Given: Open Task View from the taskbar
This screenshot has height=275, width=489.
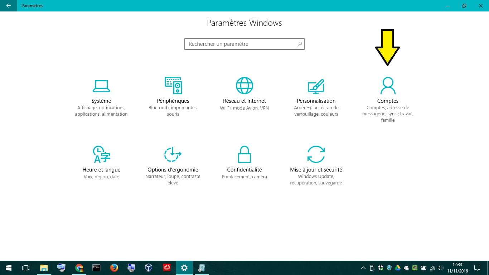Looking at the screenshot, I should tap(26, 268).
